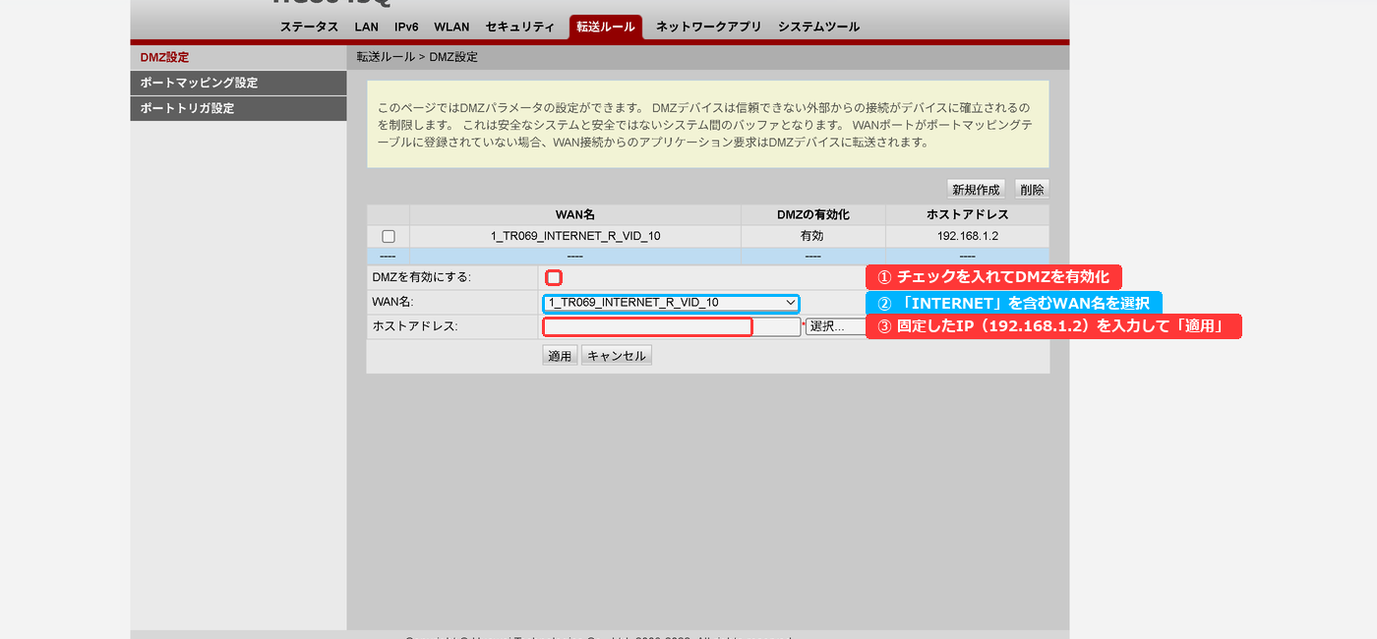Click the DMZの有効化 column header
1377x639 pixels.
coord(812,214)
